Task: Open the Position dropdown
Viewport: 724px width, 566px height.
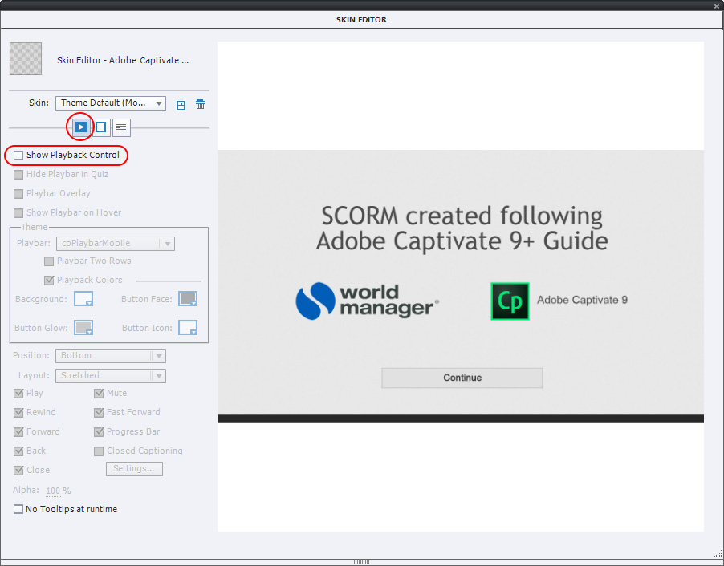Action: click(111, 356)
